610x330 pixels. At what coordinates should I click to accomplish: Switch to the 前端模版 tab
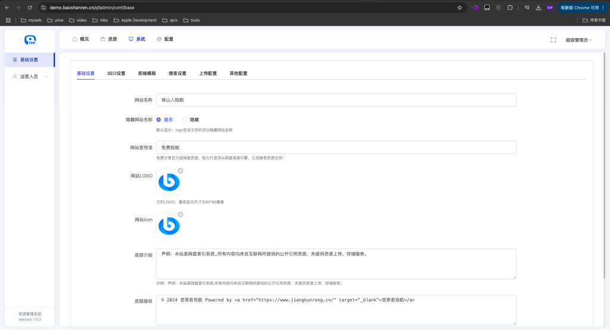pos(147,73)
